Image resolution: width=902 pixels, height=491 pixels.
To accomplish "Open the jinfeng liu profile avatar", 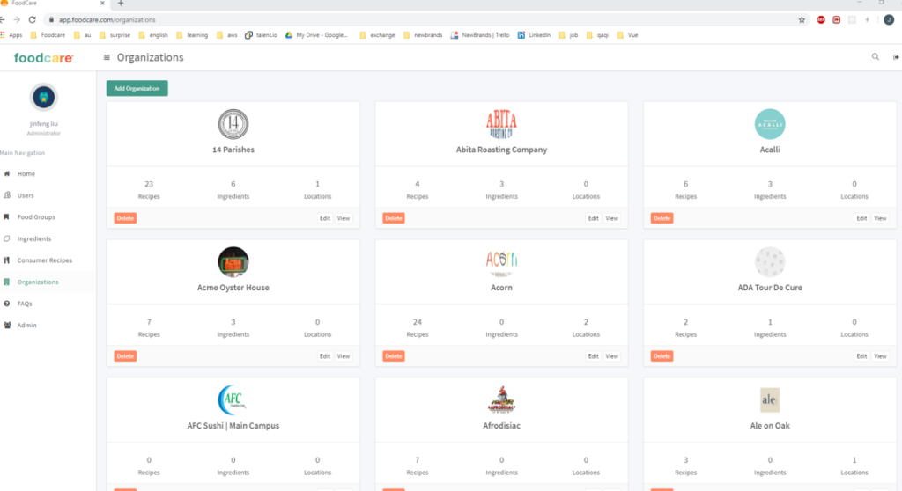I will tap(44, 97).
